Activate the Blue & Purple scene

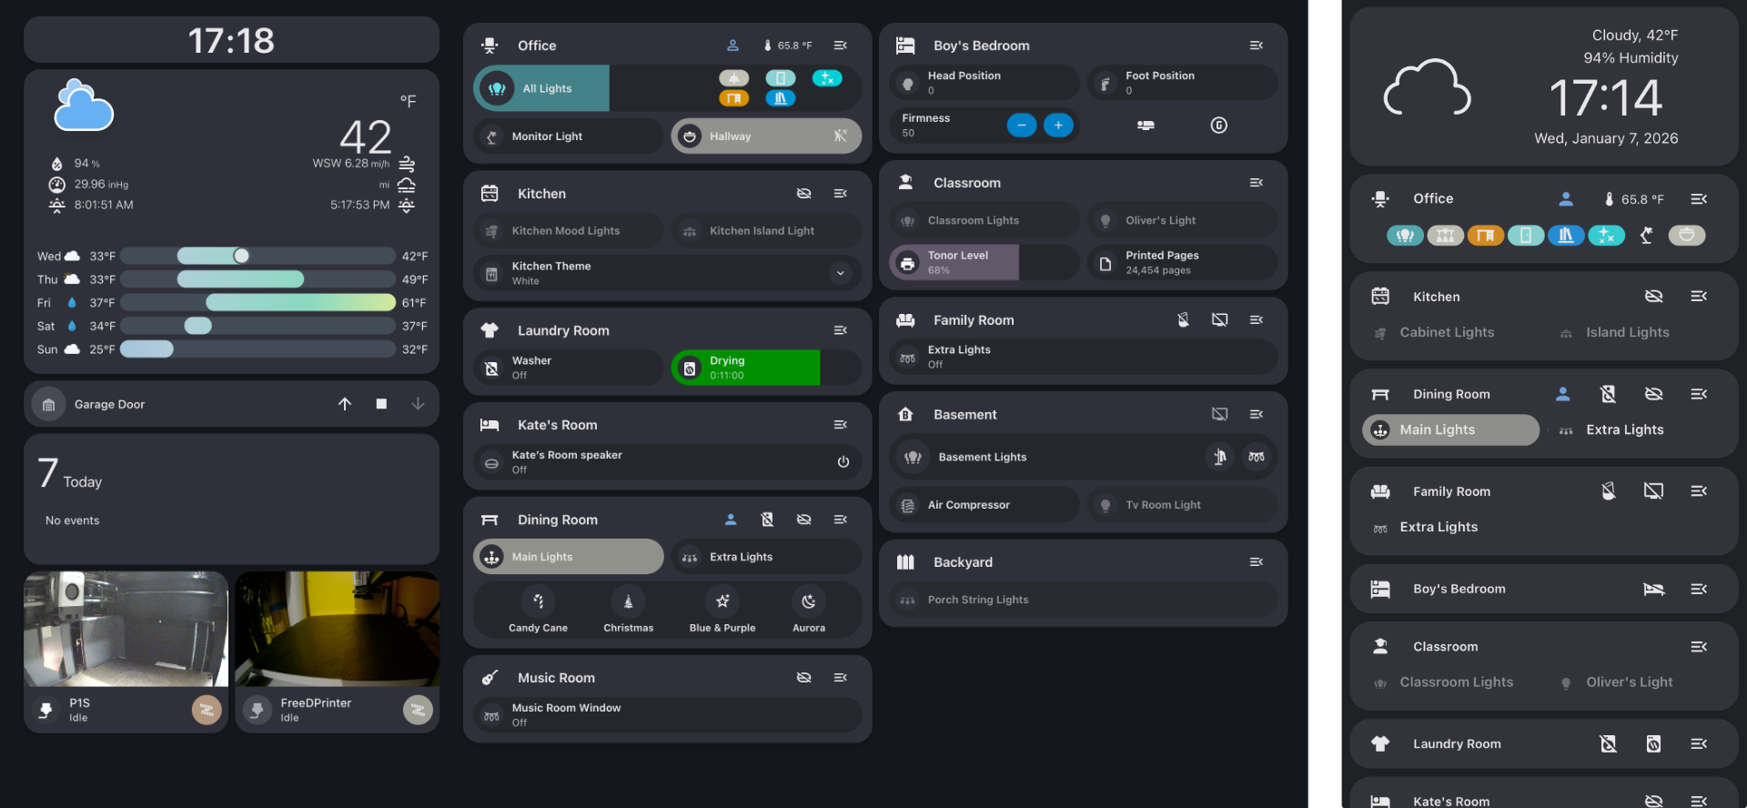[x=722, y=611]
